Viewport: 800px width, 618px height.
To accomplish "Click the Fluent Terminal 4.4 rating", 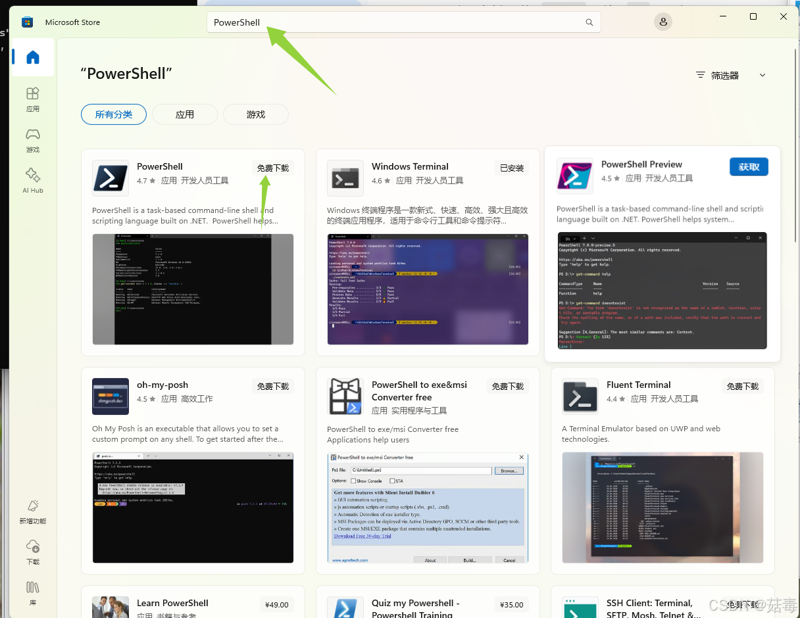I will (616, 398).
